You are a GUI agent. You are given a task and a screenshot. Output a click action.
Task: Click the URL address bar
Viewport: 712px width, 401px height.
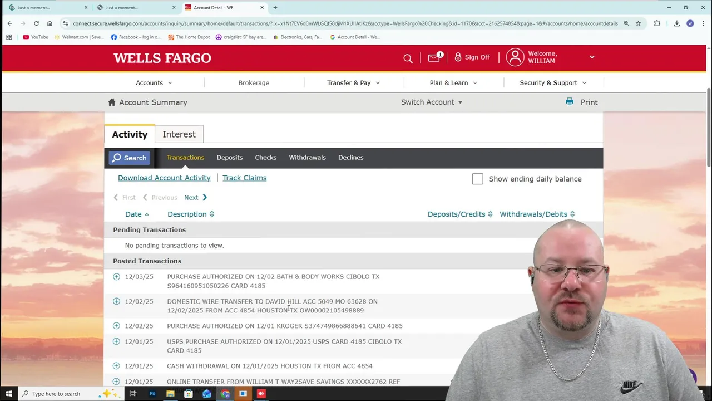click(345, 23)
